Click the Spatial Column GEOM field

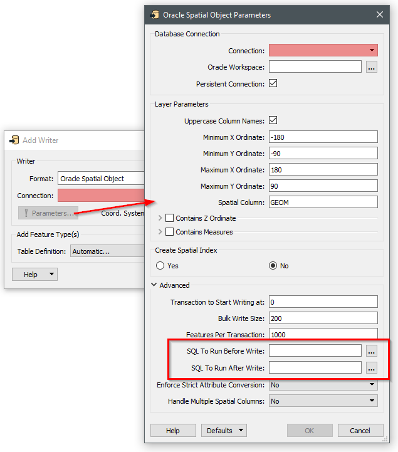pyautogui.click(x=323, y=202)
